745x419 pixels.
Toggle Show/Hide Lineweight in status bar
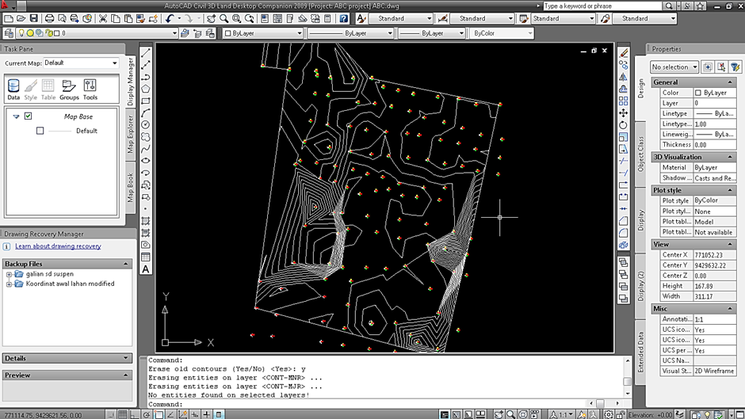tap(207, 415)
